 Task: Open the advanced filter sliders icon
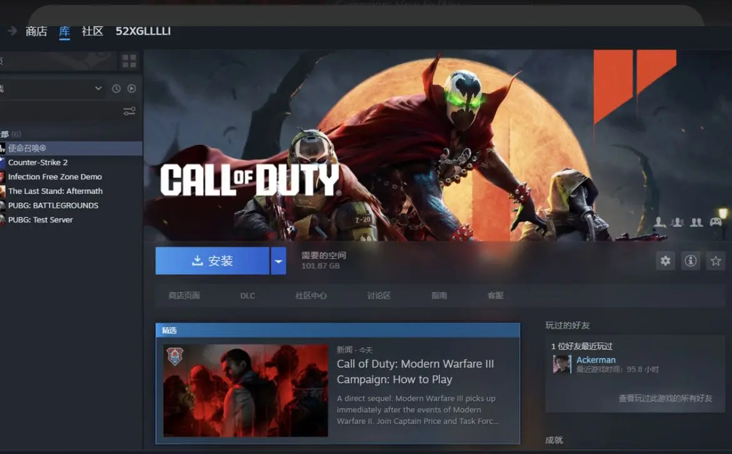coord(130,111)
